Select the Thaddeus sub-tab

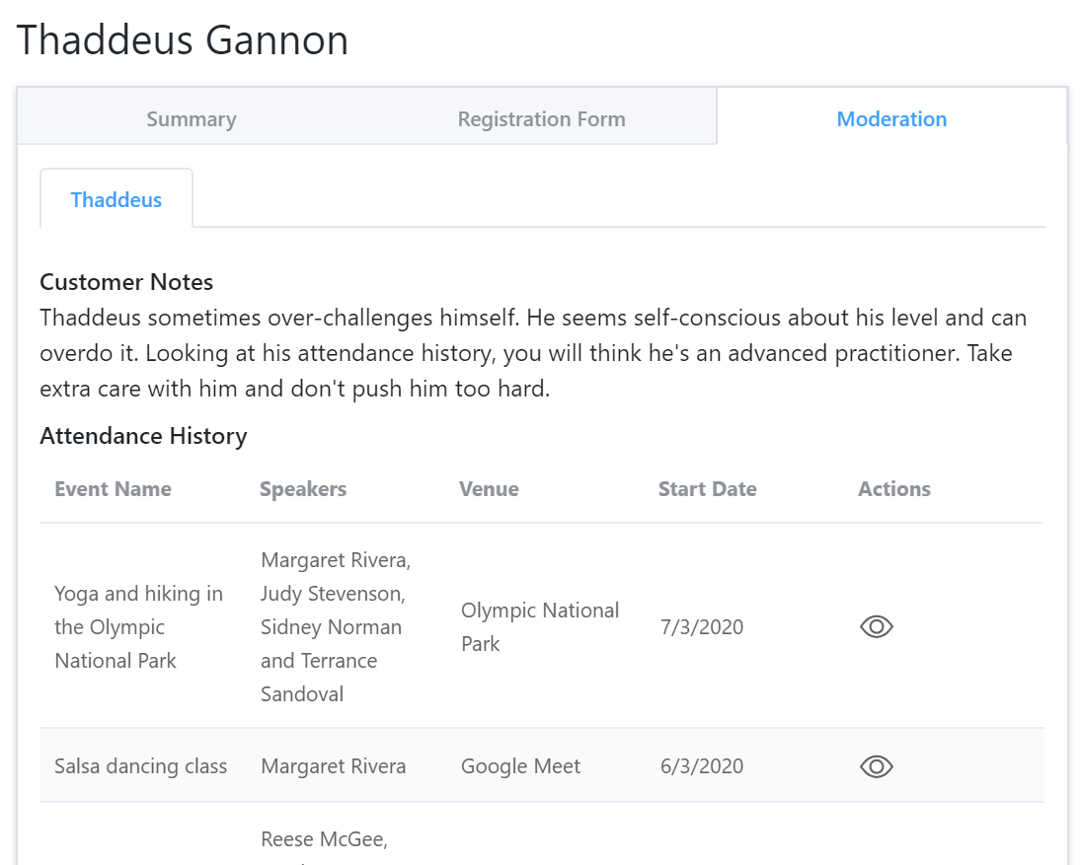[x=116, y=199]
